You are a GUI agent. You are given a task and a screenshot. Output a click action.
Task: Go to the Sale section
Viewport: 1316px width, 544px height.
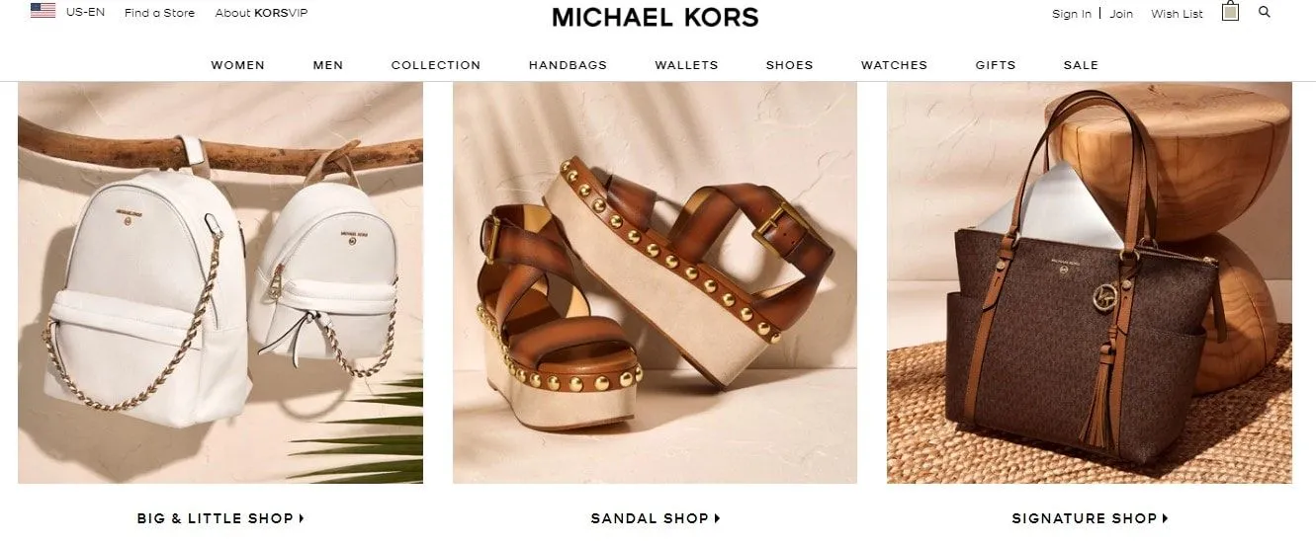(1081, 65)
